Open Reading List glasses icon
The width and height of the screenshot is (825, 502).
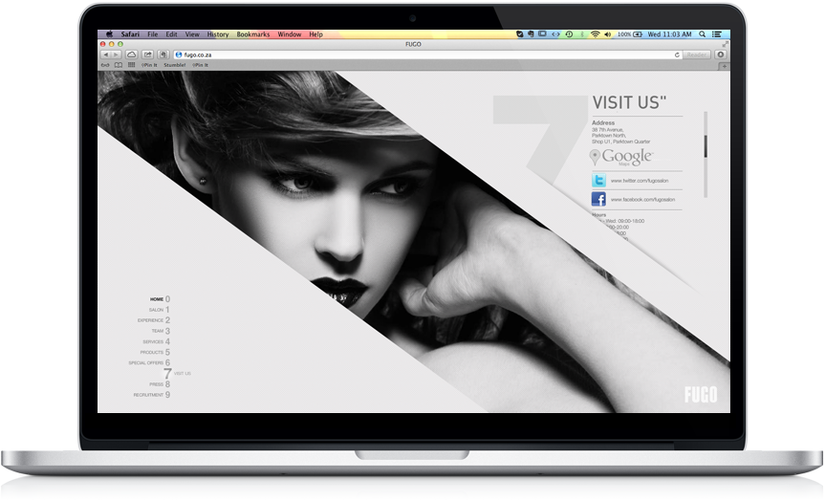point(105,65)
